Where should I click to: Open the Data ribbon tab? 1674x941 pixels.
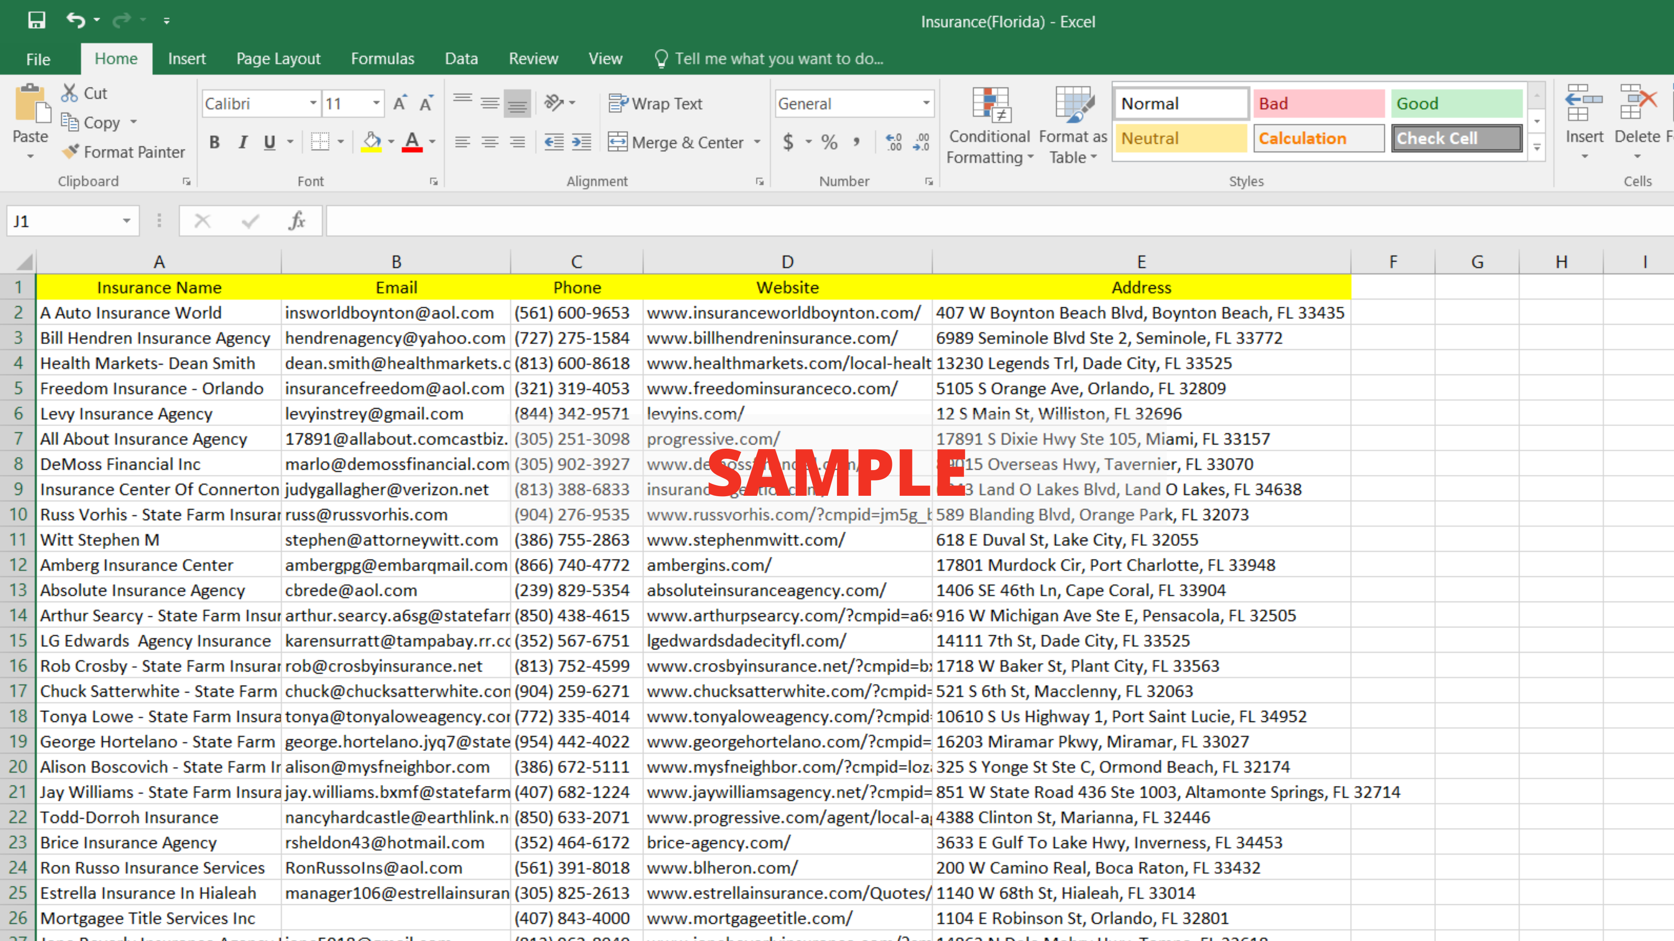[x=461, y=58]
